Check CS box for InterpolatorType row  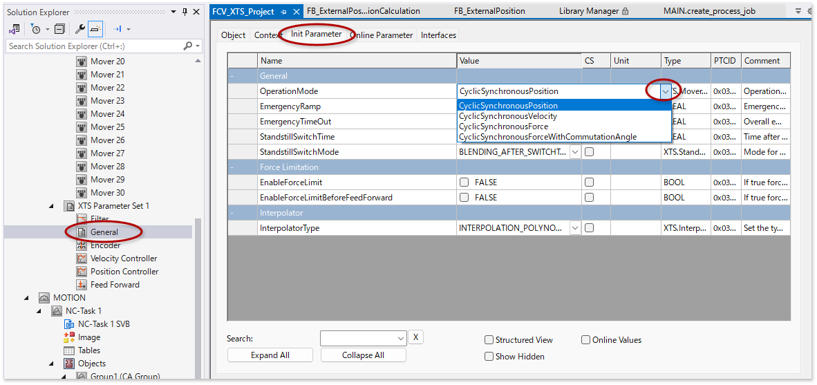pyautogui.click(x=589, y=227)
